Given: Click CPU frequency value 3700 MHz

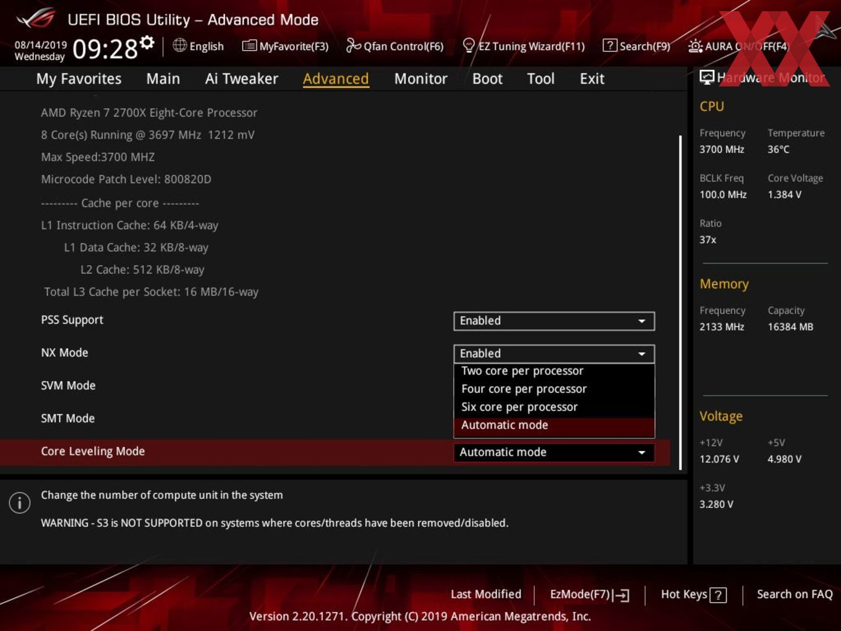Looking at the screenshot, I should coord(722,149).
